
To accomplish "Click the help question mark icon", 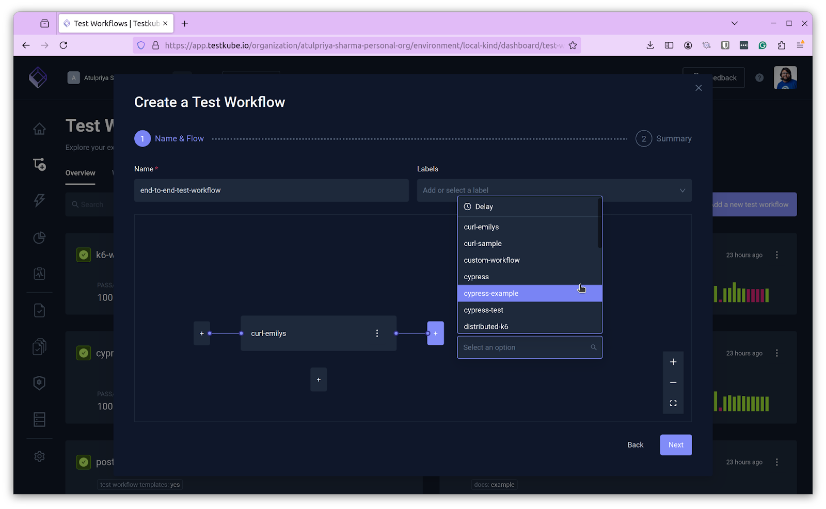I will pos(759,77).
